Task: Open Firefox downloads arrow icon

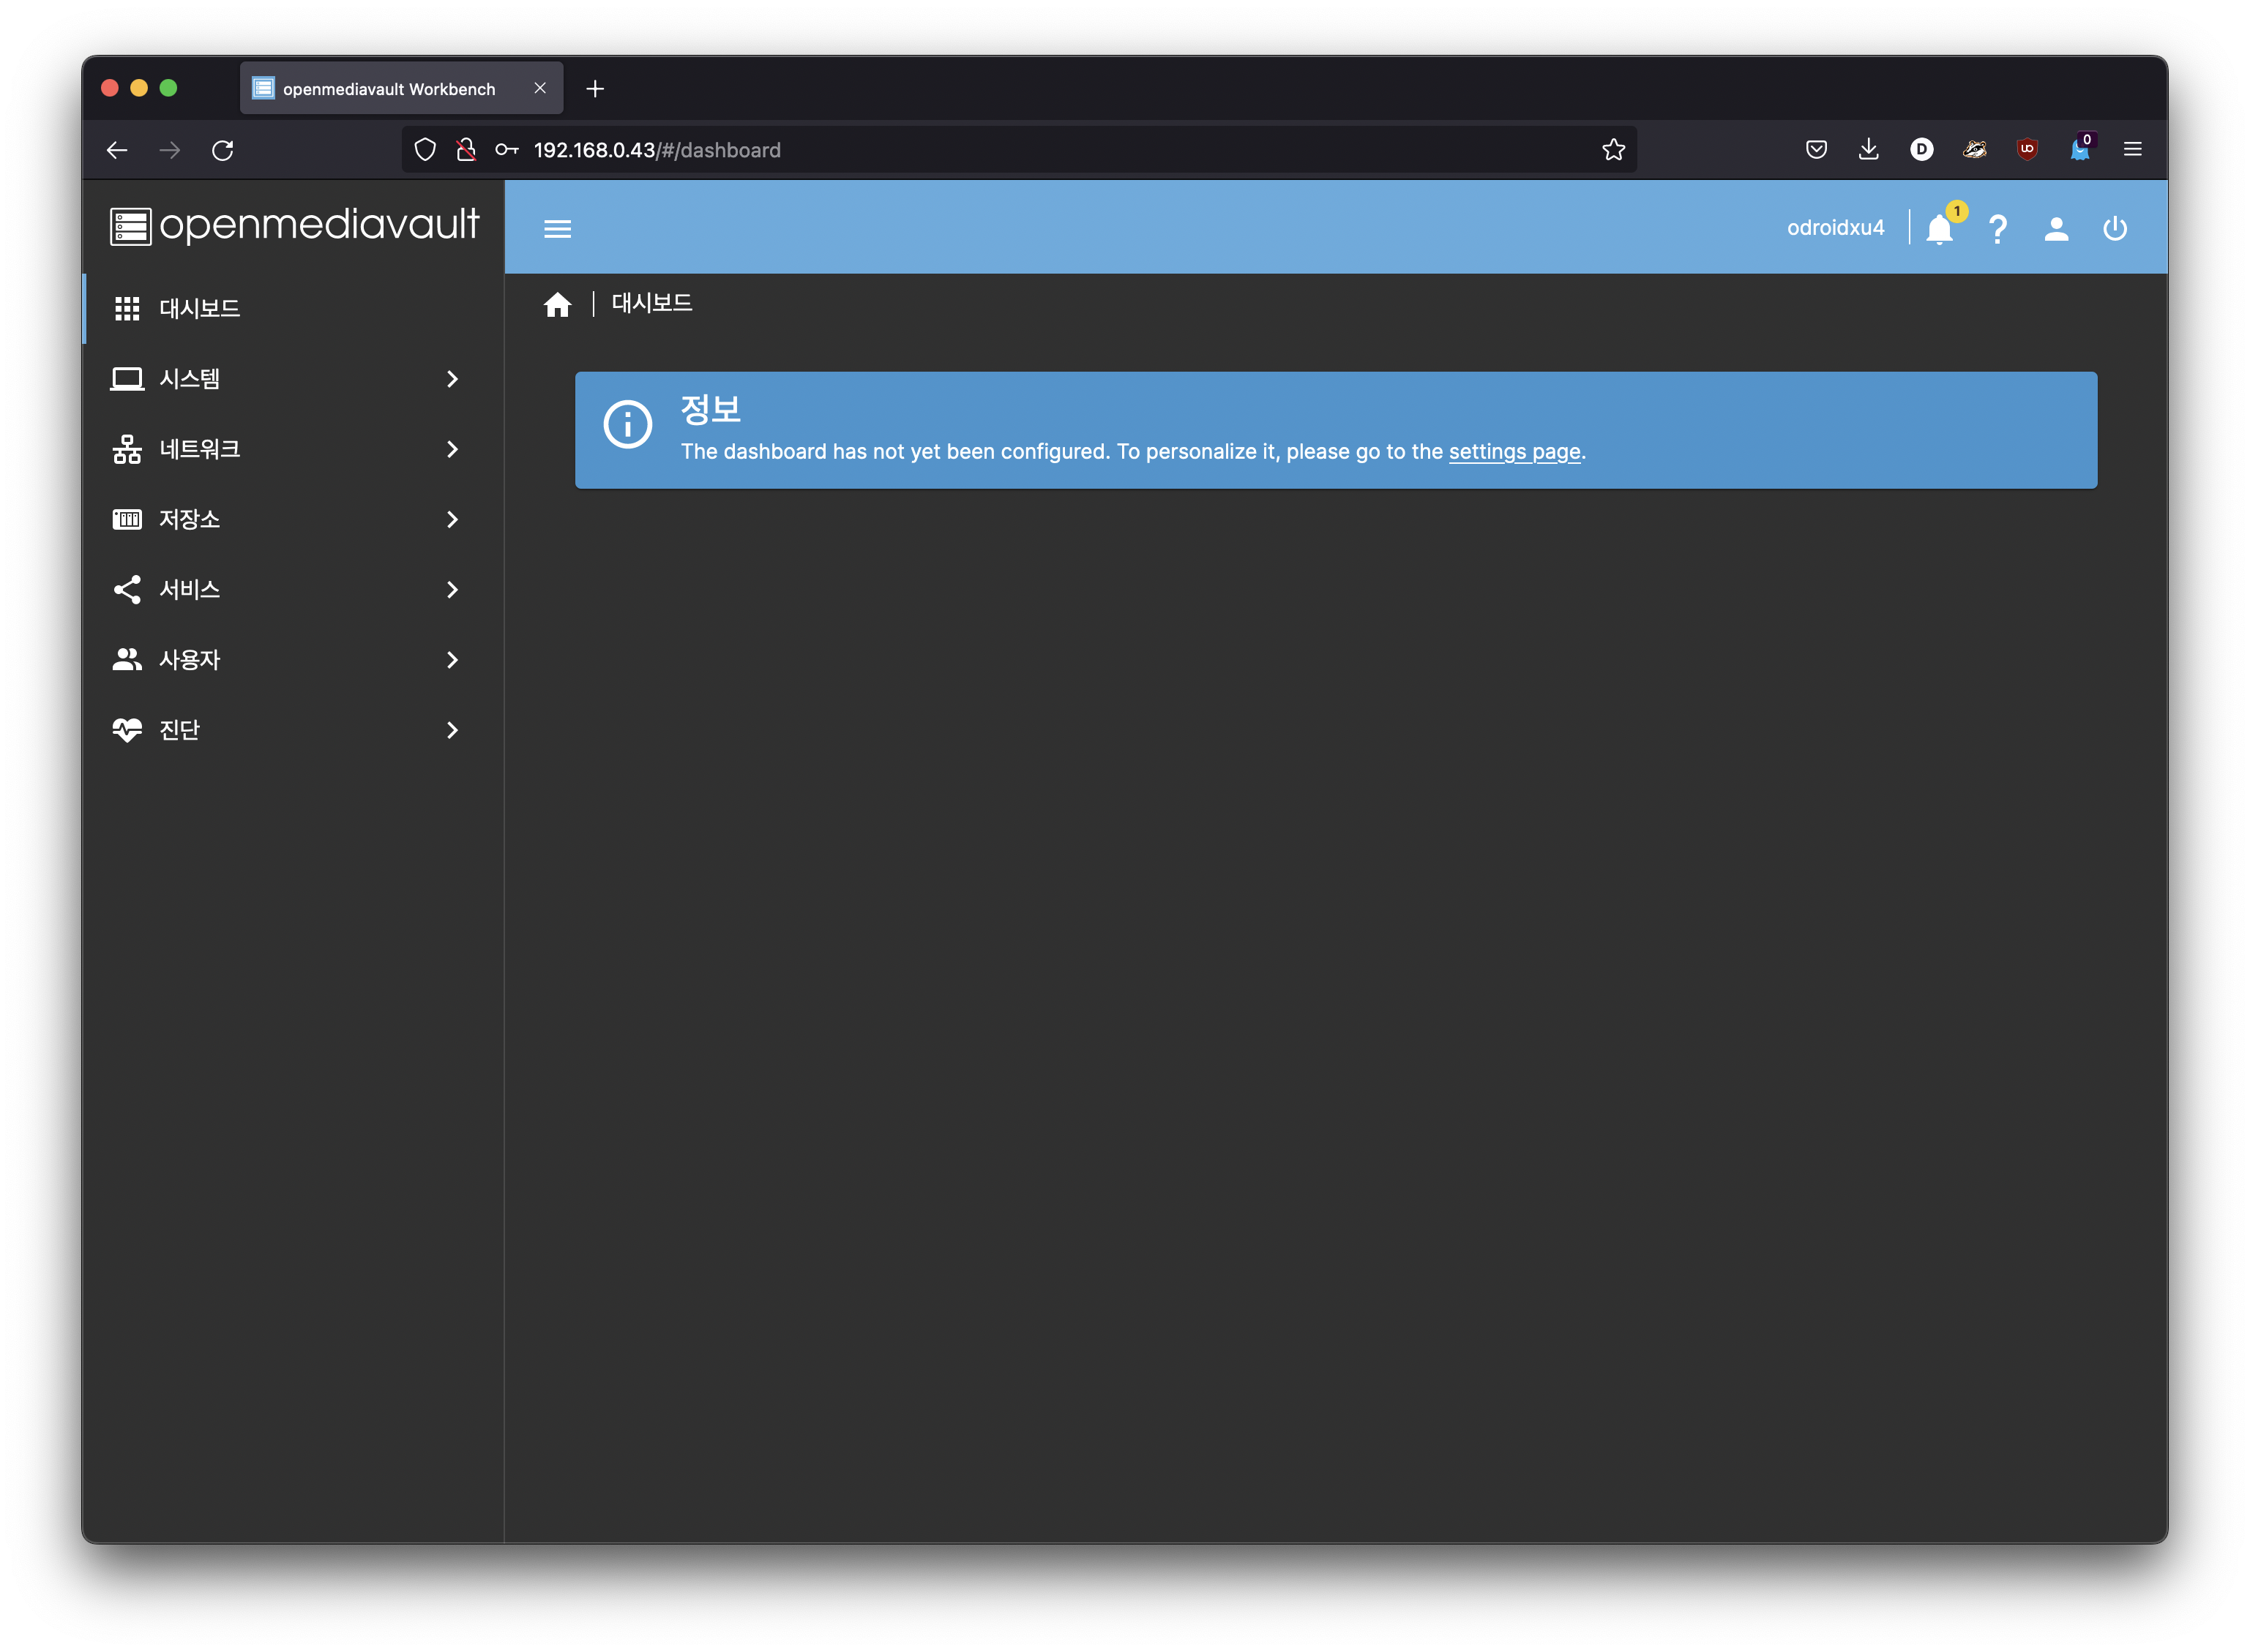Action: [x=1868, y=149]
